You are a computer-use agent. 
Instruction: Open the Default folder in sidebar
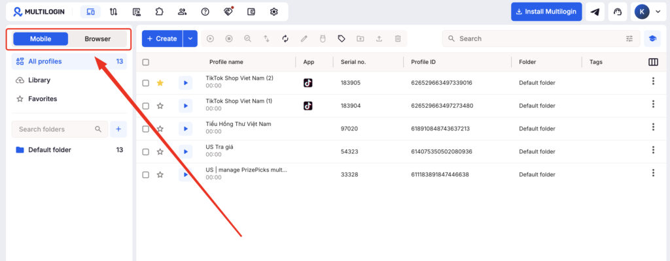pyautogui.click(x=69, y=150)
